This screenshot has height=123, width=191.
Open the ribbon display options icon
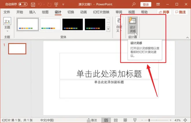[158, 4]
